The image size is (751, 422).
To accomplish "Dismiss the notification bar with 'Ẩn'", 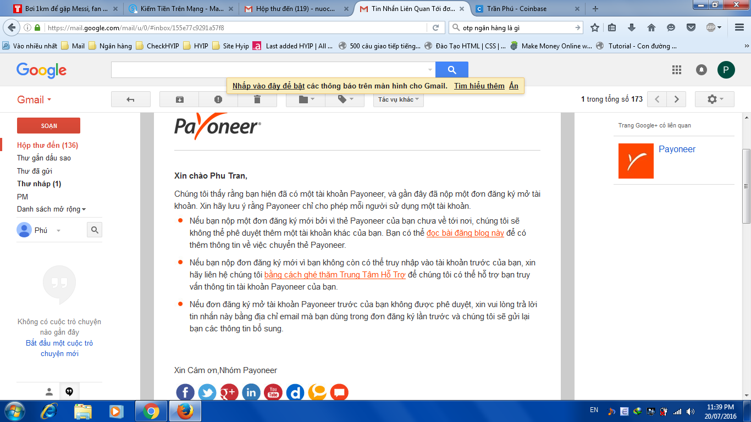I will click(513, 86).
